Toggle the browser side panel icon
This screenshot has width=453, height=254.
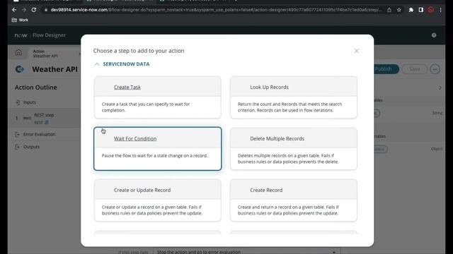point(421,10)
